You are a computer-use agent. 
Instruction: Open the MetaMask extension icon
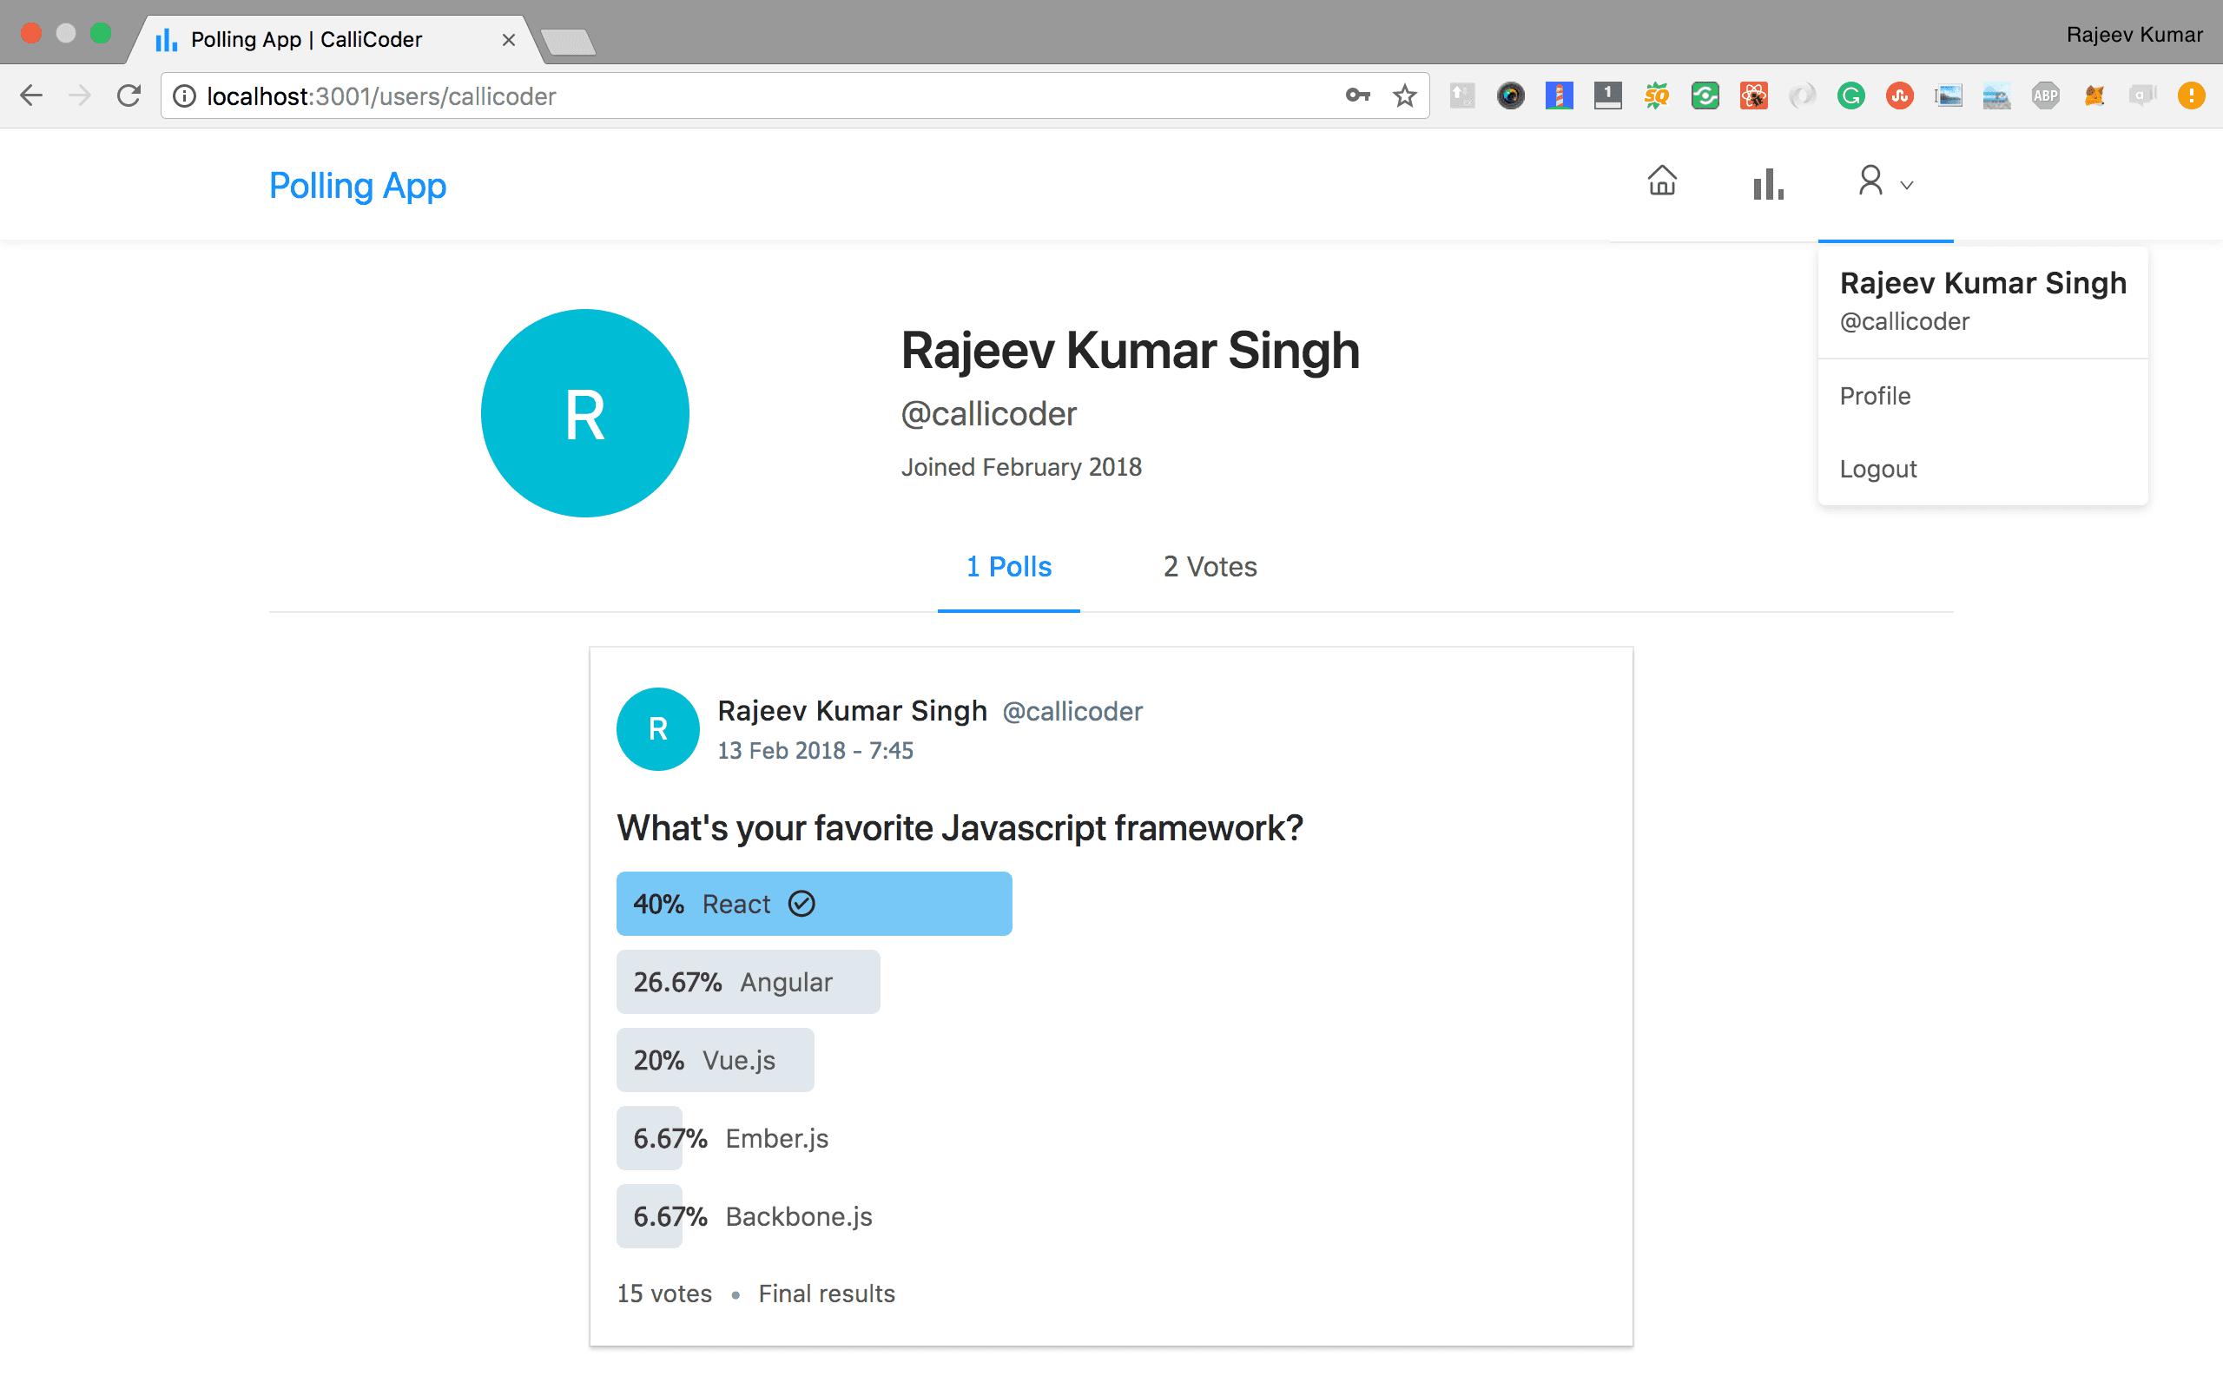[x=2095, y=95]
